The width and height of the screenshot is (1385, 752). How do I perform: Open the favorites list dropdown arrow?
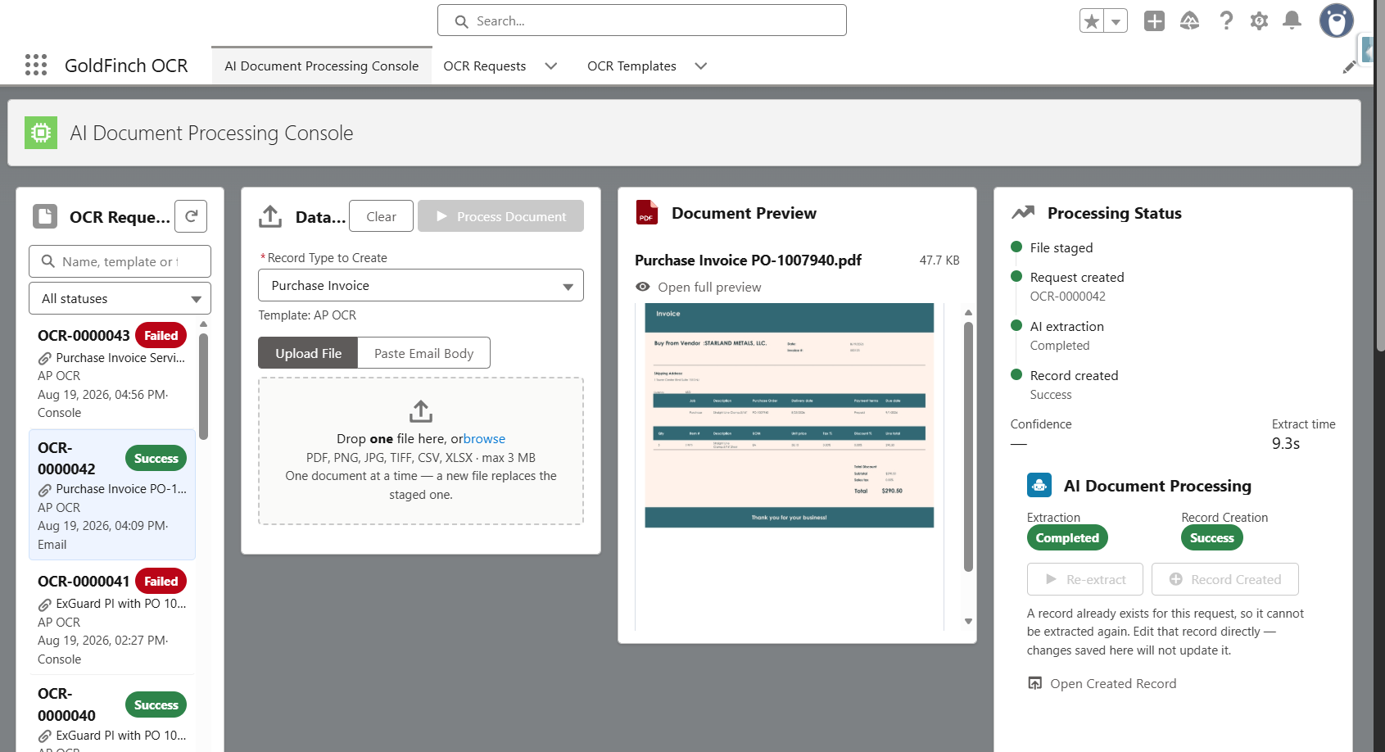point(1116,21)
